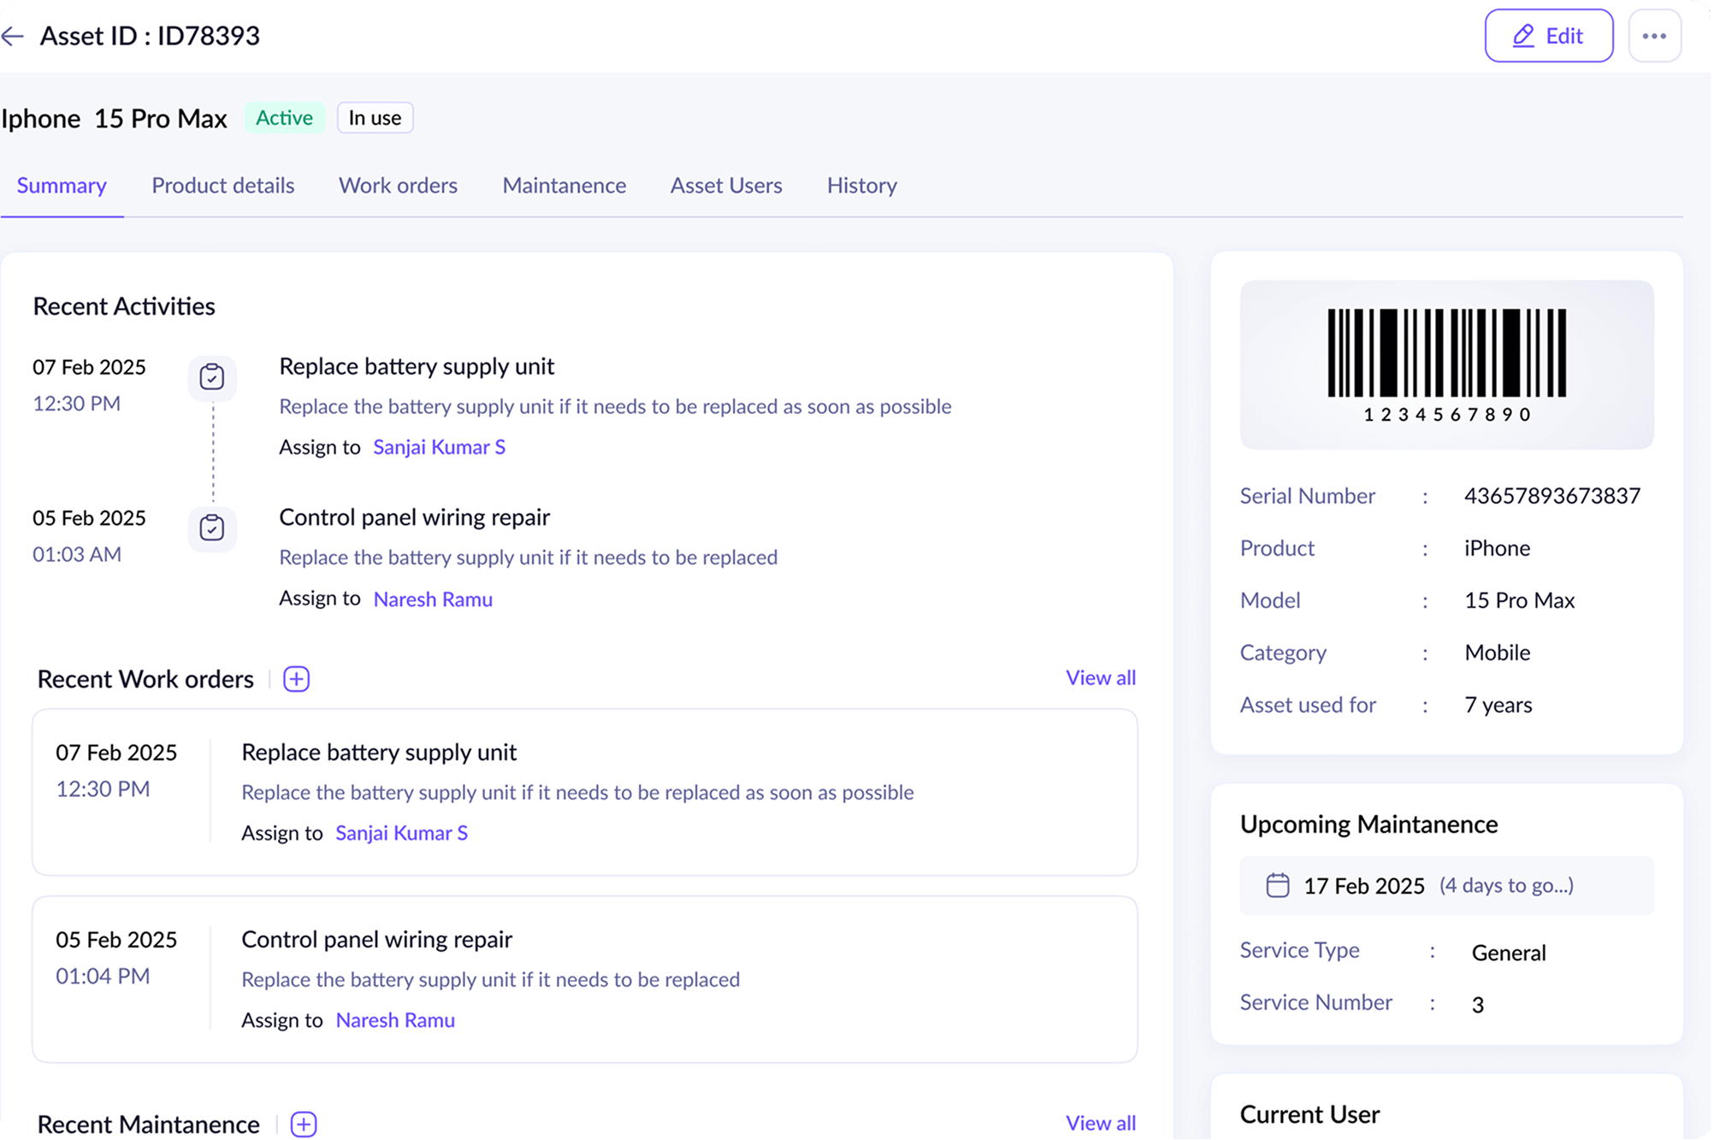Screen dimensions: 1714x1140
Task: Click the plus icon next to Recent Work orders
Action: (x=296, y=679)
